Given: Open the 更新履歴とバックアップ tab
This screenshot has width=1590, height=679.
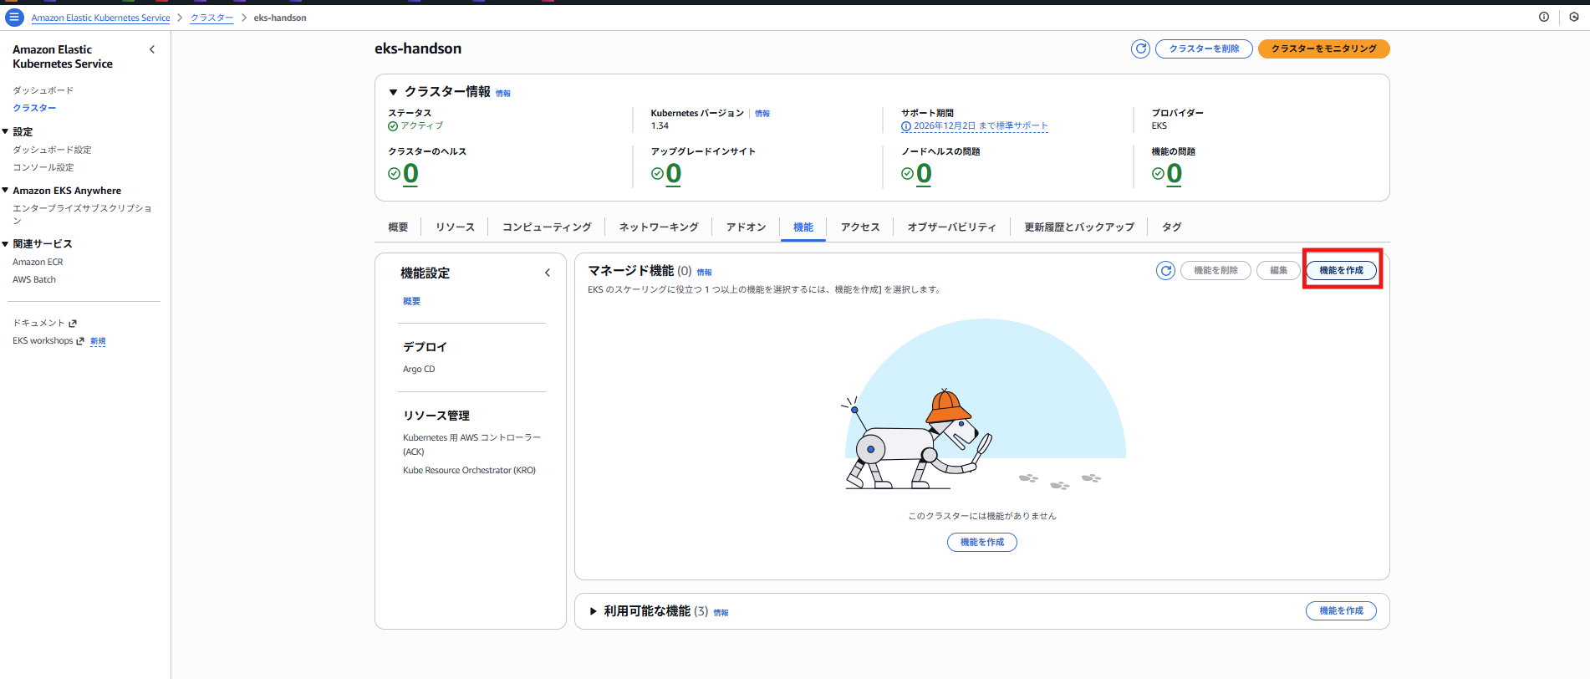Looking at the screenshot, I should pos(1079,227).
